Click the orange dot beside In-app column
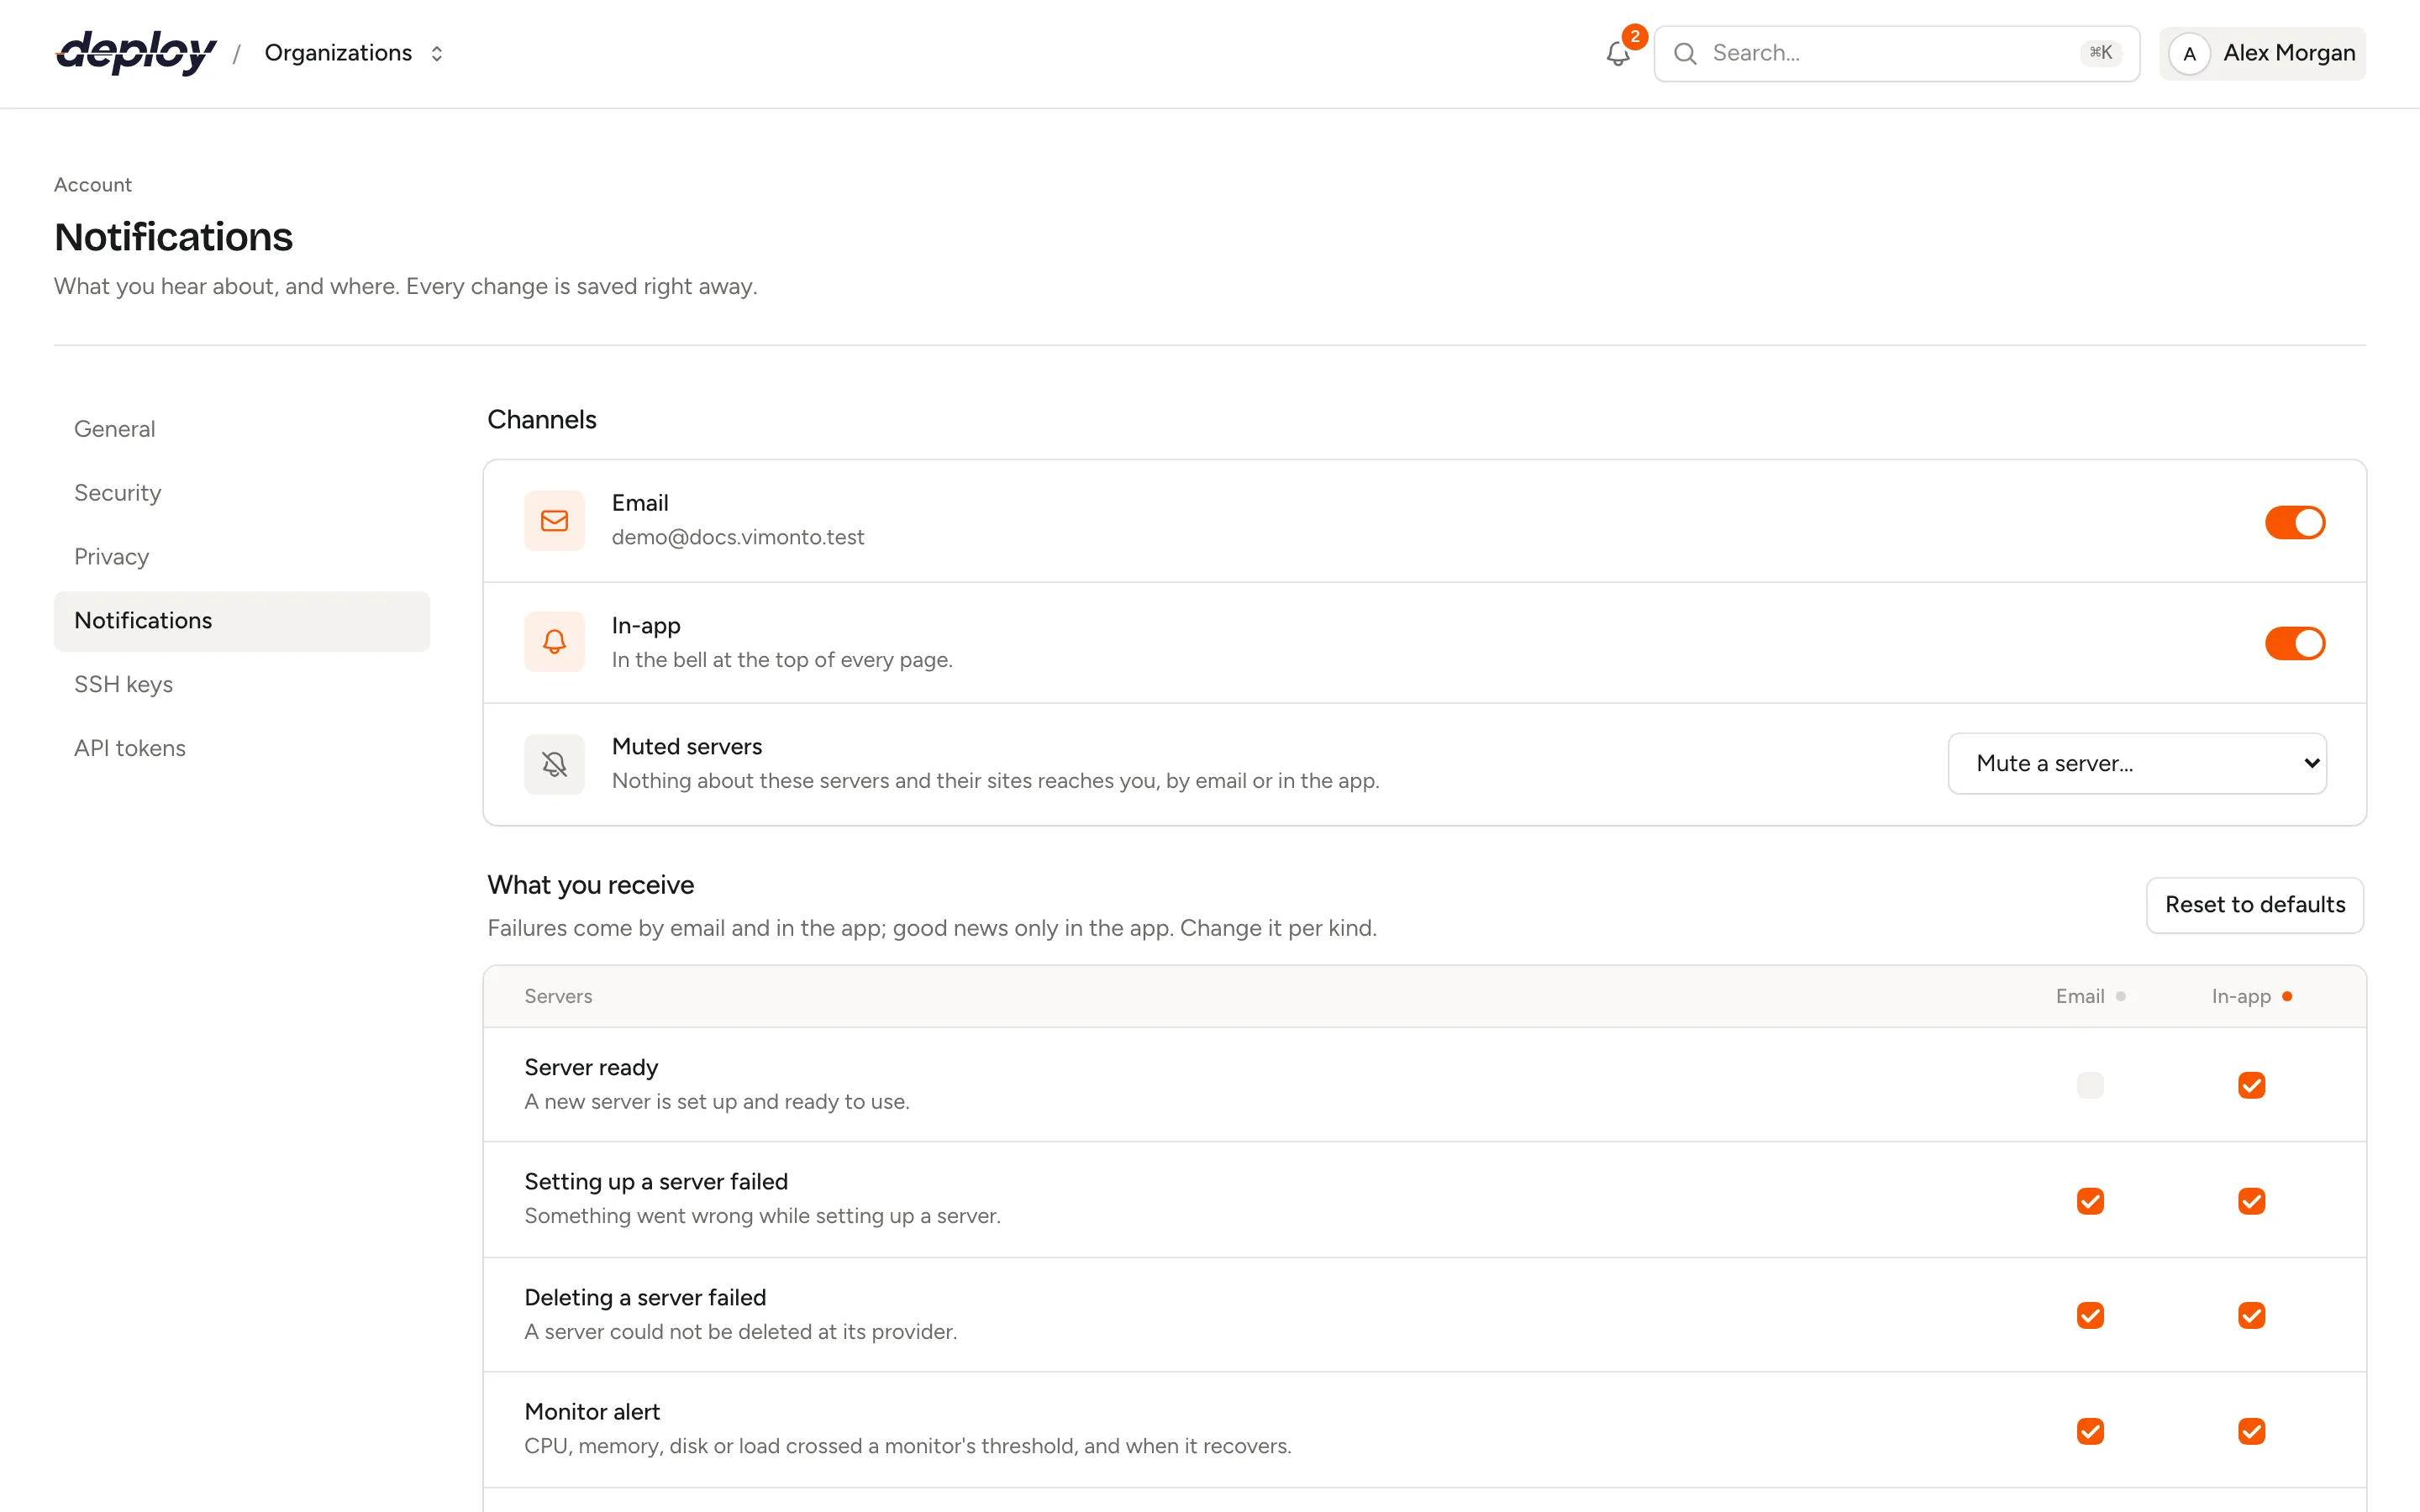The image size is (2420, 1512). point(2287,996)
